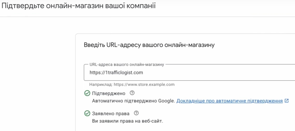Click the floating label URL-адреса вашого онлайн-магазину

127,64
